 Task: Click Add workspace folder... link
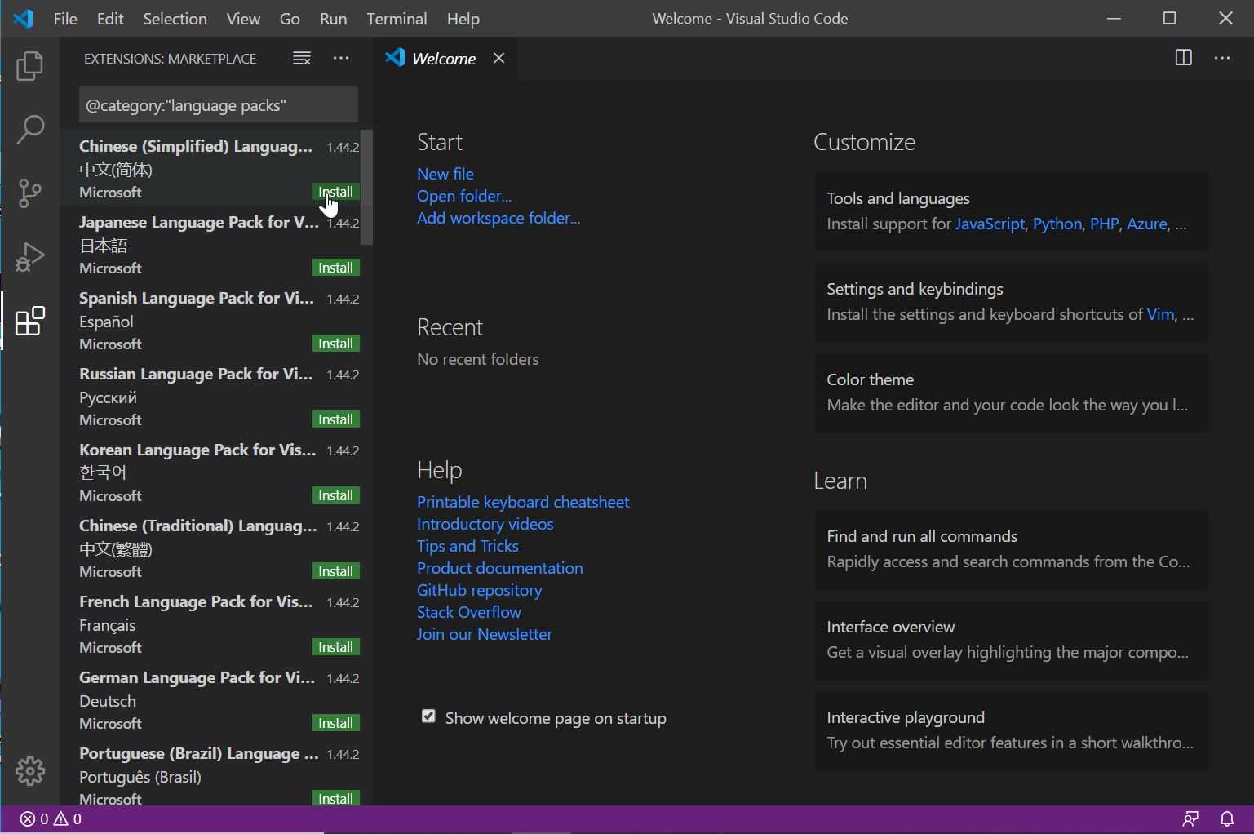coord(498,218)
